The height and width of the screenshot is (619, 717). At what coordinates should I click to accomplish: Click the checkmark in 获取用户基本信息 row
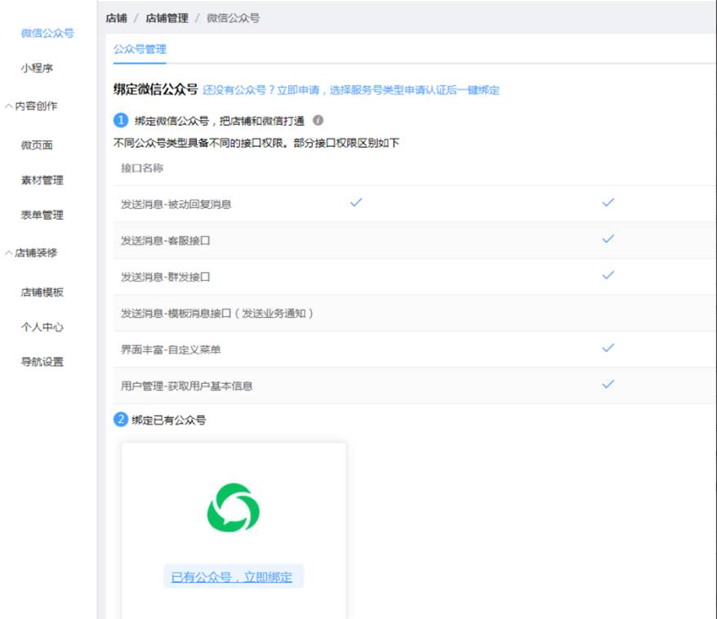coord(608,384)
